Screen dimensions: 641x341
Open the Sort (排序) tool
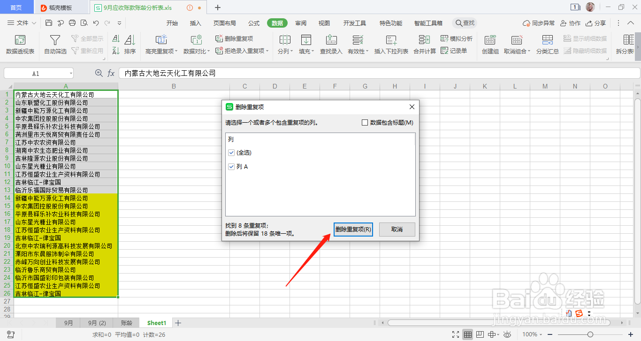(x=130, y=45)
